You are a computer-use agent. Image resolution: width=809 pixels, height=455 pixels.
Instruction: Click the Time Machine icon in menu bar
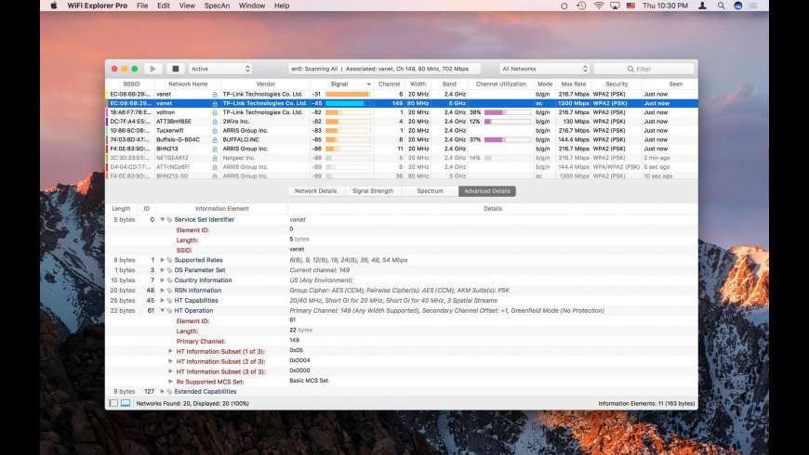coord(580,6)
